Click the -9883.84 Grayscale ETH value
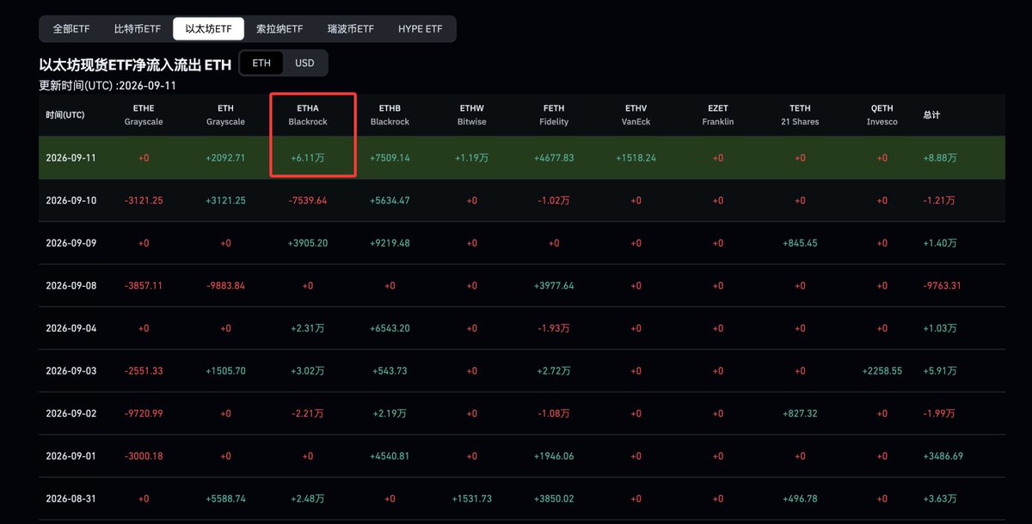This screenshot has width=1032, height=524. [225, 285]
